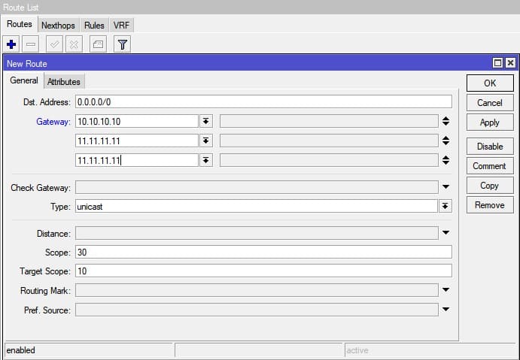Open the Rules tab
The image size is (520, 360).
point(94,26)
